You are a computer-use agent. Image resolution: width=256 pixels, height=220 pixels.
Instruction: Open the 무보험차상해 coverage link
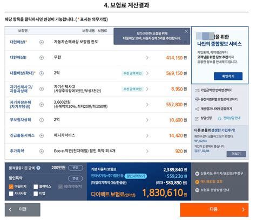click(21, 120)
